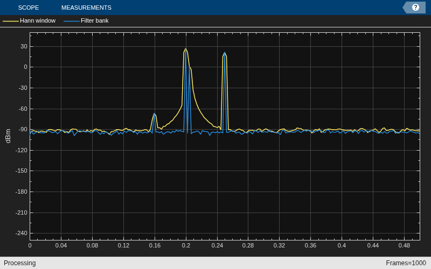Click the 0.32 x-axis tick label
The width and height of the screenshot is (431, 269).
coord(279,245)
